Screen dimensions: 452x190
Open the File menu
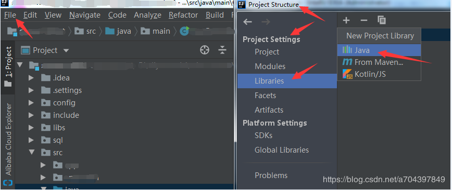coord(10,15)
